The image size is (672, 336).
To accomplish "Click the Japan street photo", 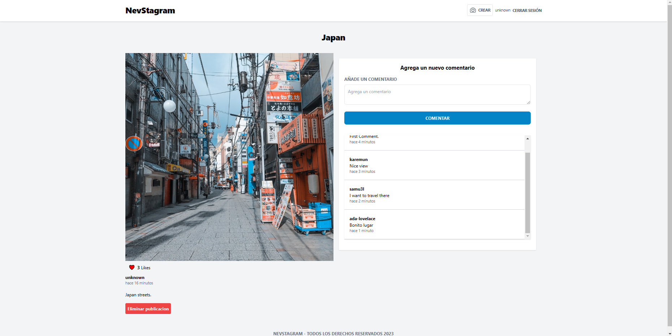I will (229, 157).
